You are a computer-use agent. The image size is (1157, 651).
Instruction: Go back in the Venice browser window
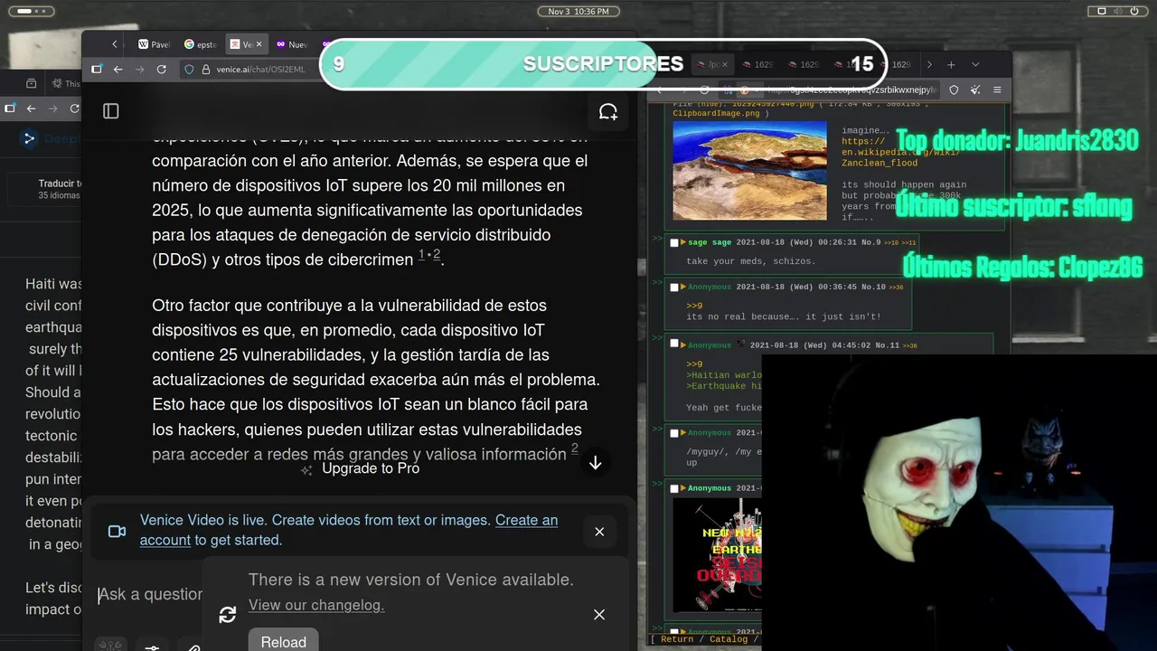pos(118,69)
